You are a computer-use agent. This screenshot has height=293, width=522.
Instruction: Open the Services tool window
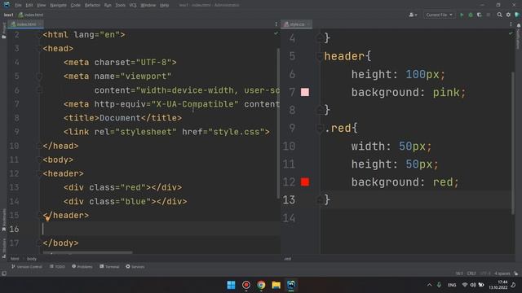(135, 267)
